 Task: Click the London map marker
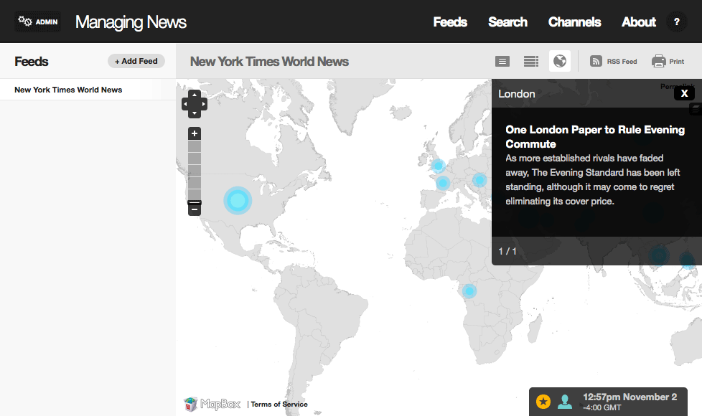click(439, 166)
